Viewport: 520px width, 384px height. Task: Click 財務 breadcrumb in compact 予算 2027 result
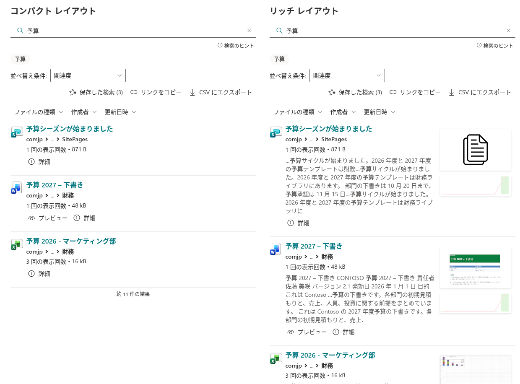tap(68, 196)
